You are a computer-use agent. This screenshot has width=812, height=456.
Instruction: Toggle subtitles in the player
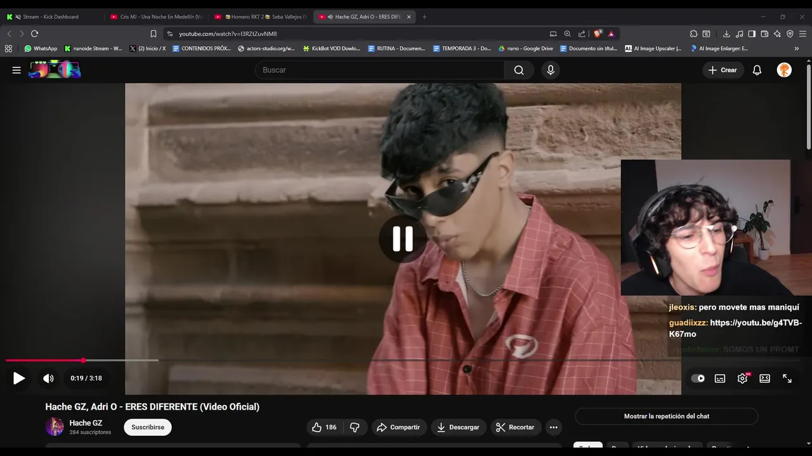720,378
